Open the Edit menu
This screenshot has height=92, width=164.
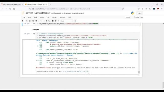click(29, 17)
